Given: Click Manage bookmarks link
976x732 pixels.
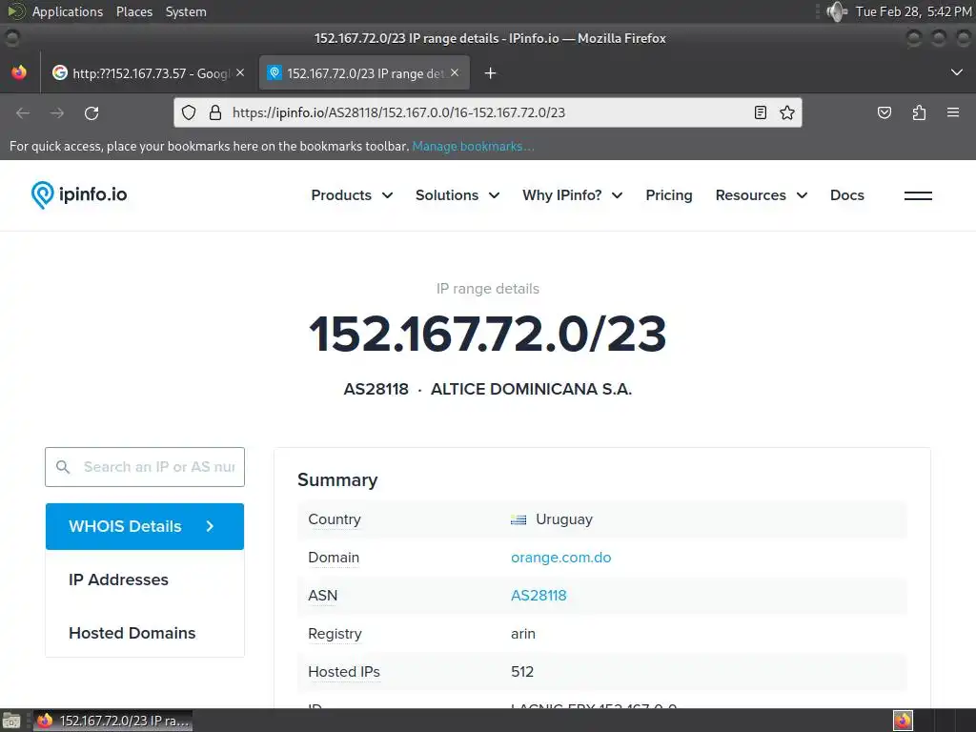Looking at the screenshot, I should pos(473,146).
